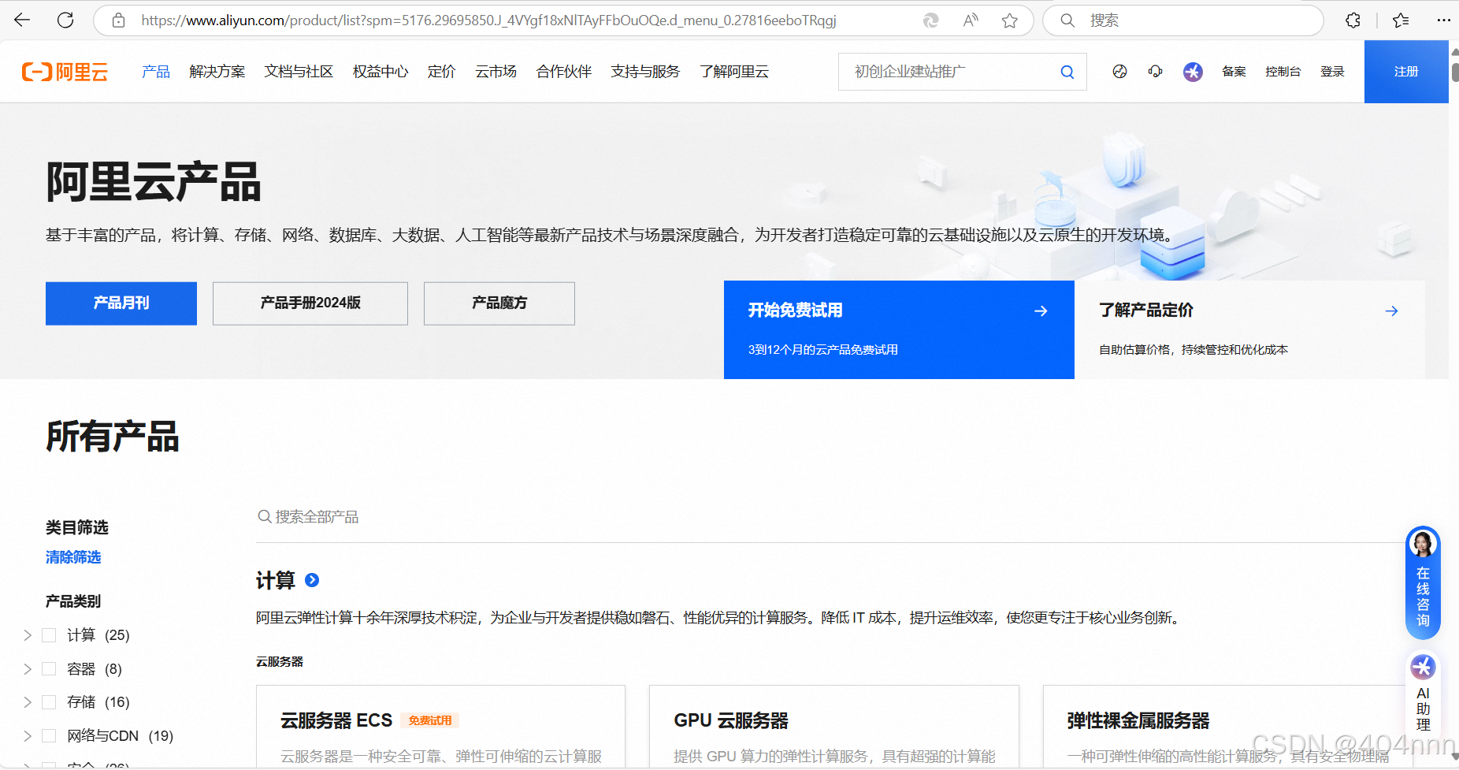Screen dimensions: 1459x770
Task: Expand the 存储 category chevron
Action: [x=28, y=702]
